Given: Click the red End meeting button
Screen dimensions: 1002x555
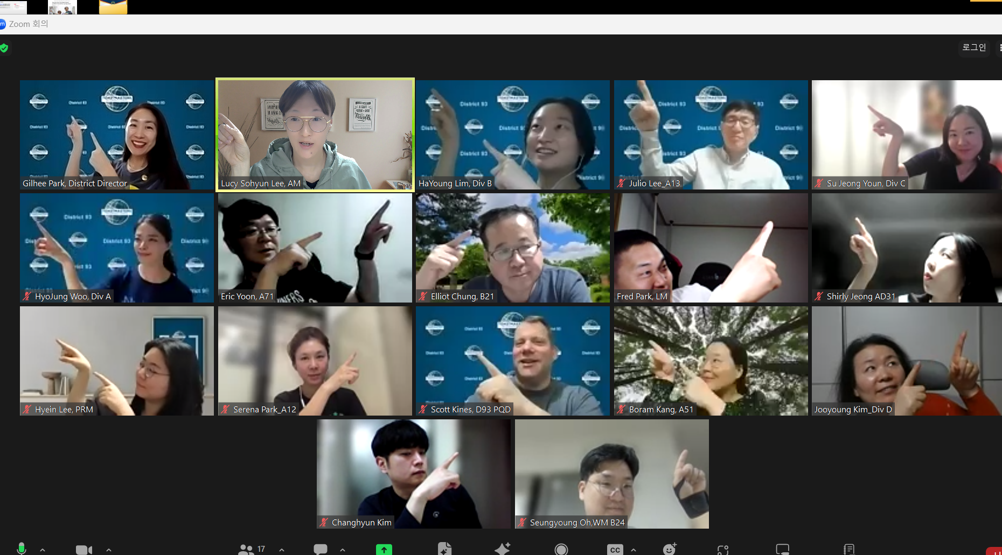Looking at the screenshot, I should (x=994, y=551).
